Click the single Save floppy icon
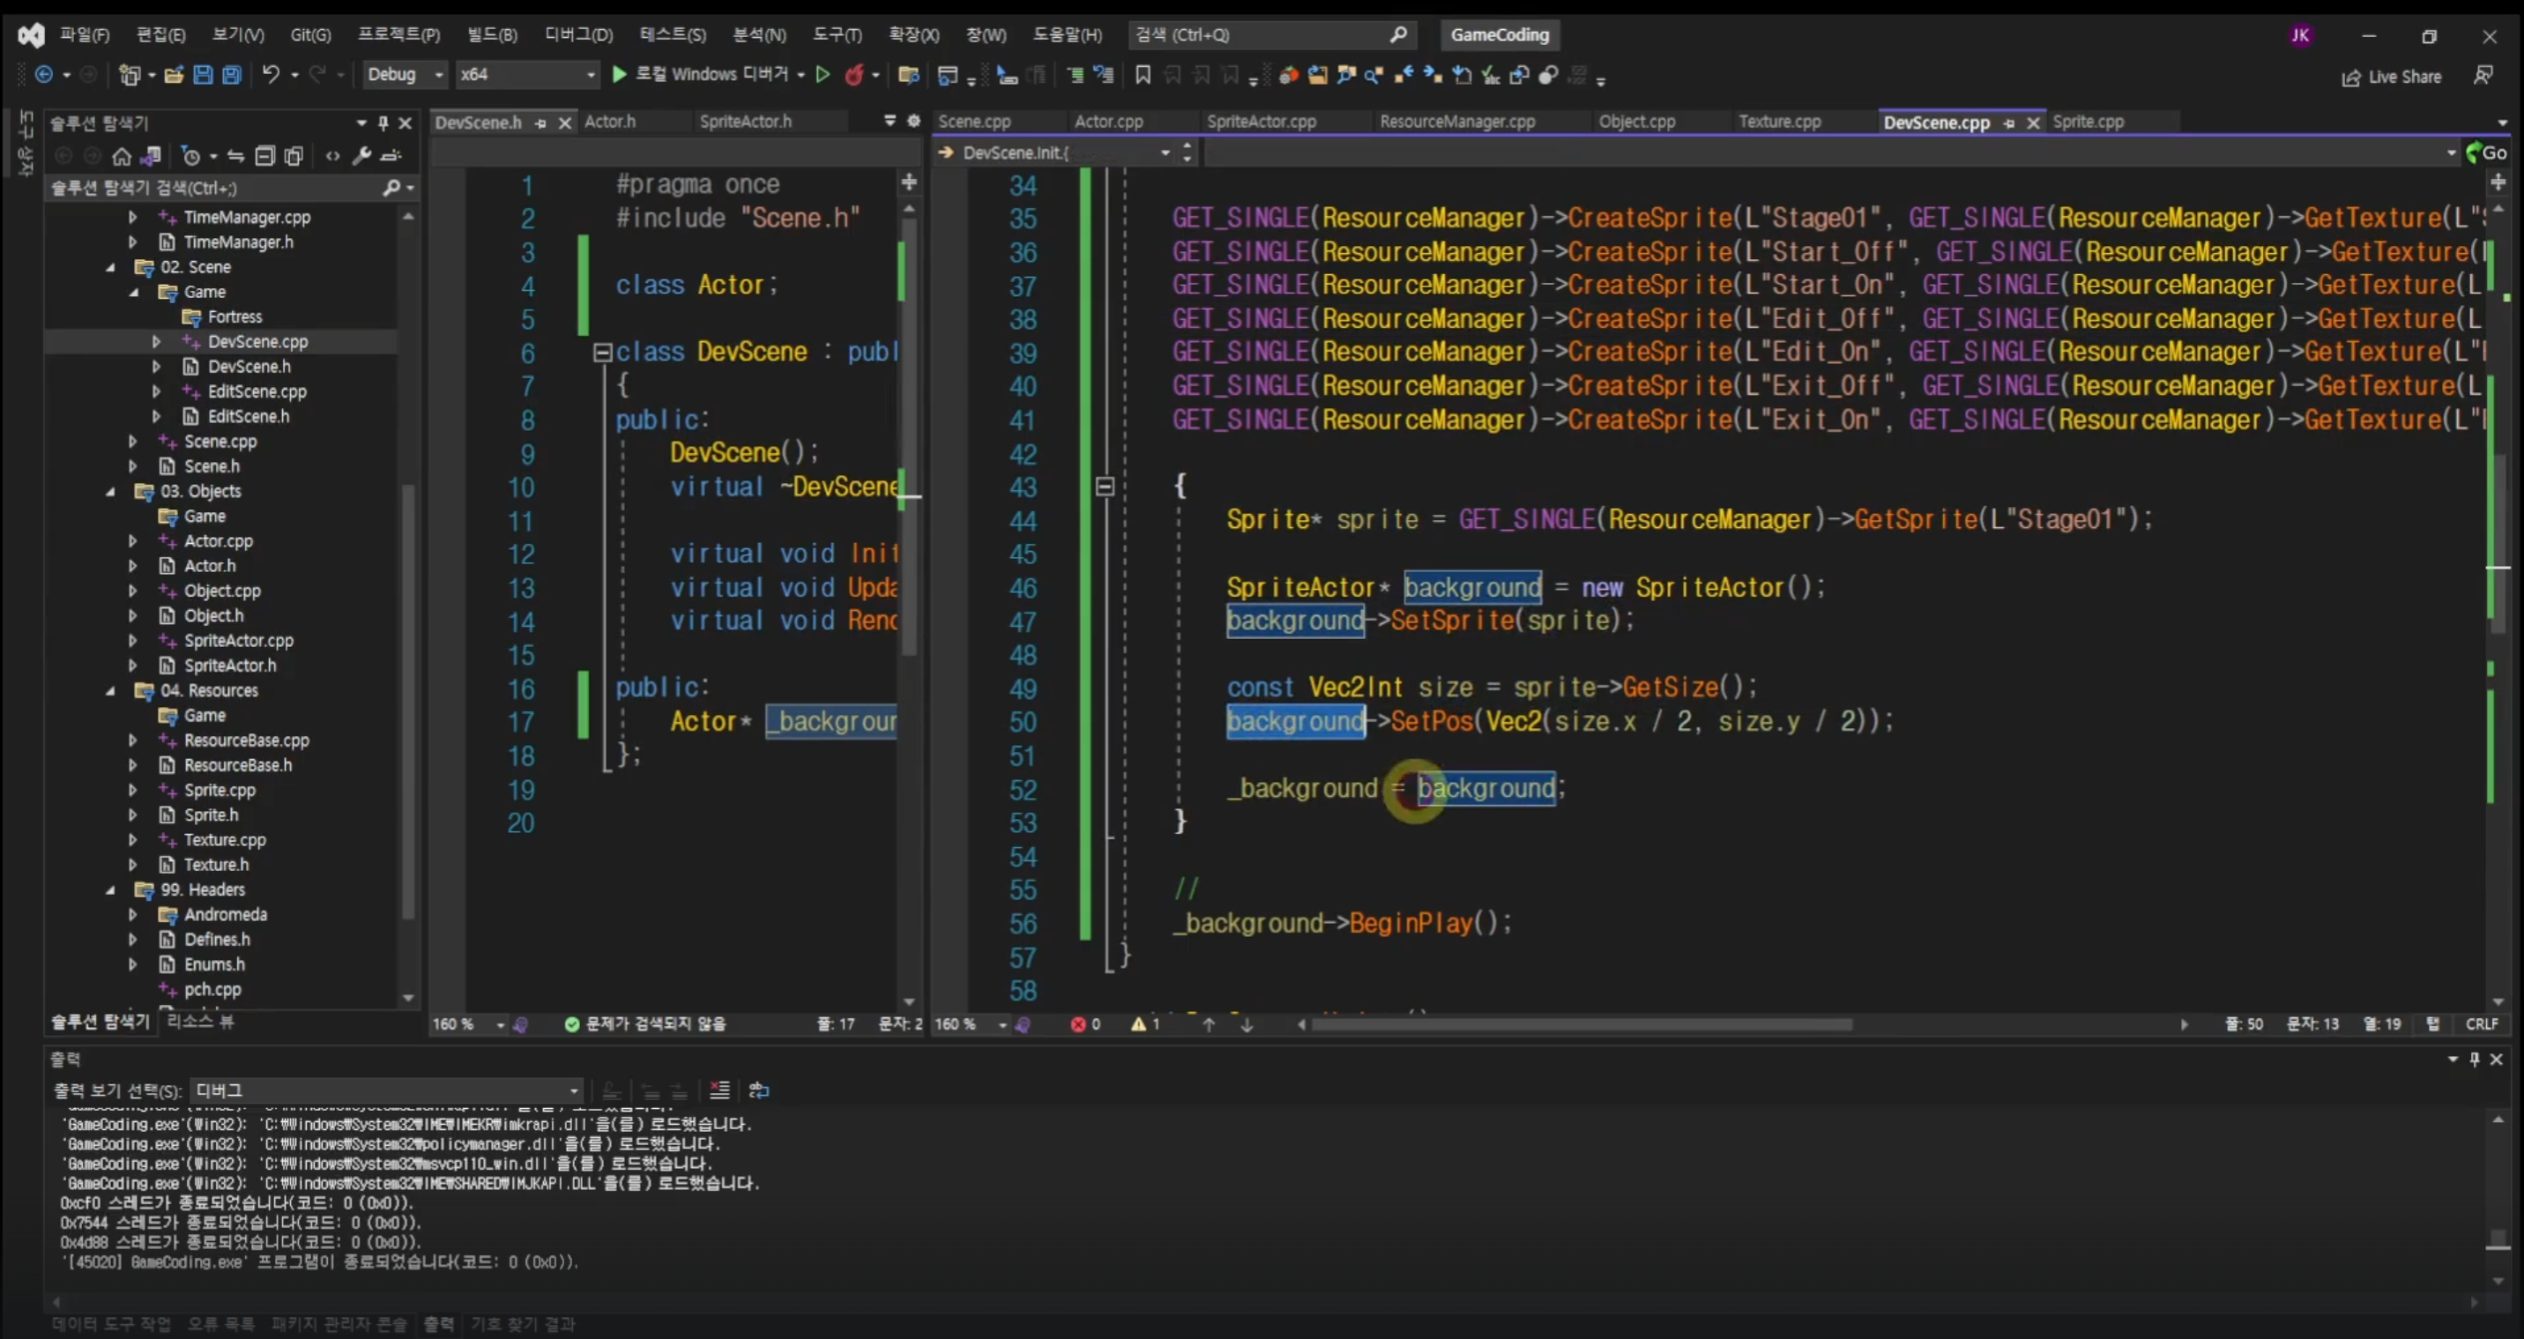This screenshot has width=2524, height=1339. pos(203,74)
